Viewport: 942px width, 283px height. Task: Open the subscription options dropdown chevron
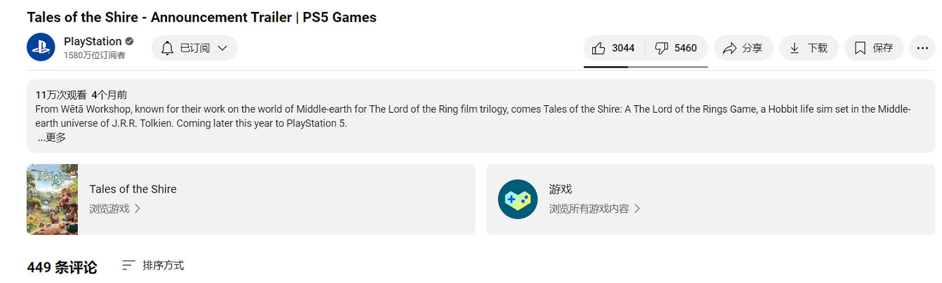coord(222,48)
